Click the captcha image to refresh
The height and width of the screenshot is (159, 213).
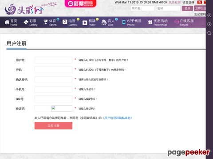(62, 109)
